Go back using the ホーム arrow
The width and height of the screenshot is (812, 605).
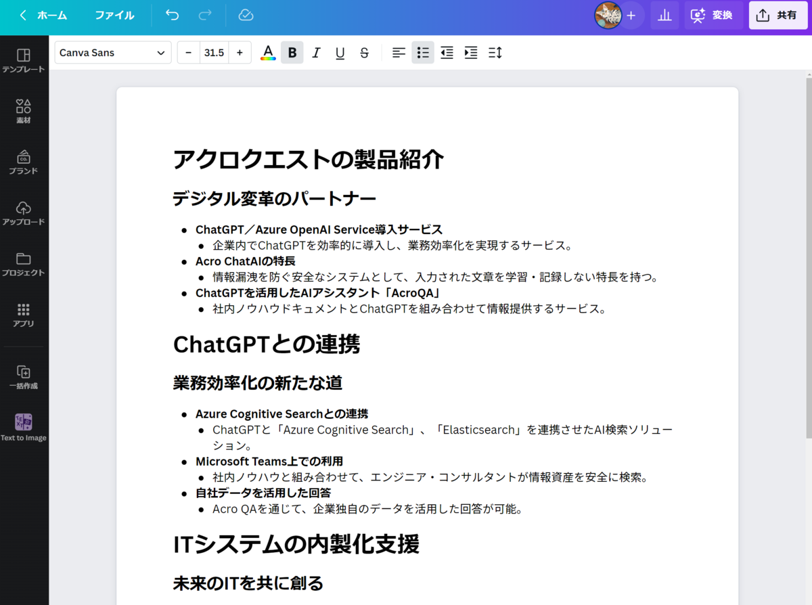[x=42, y=15]
